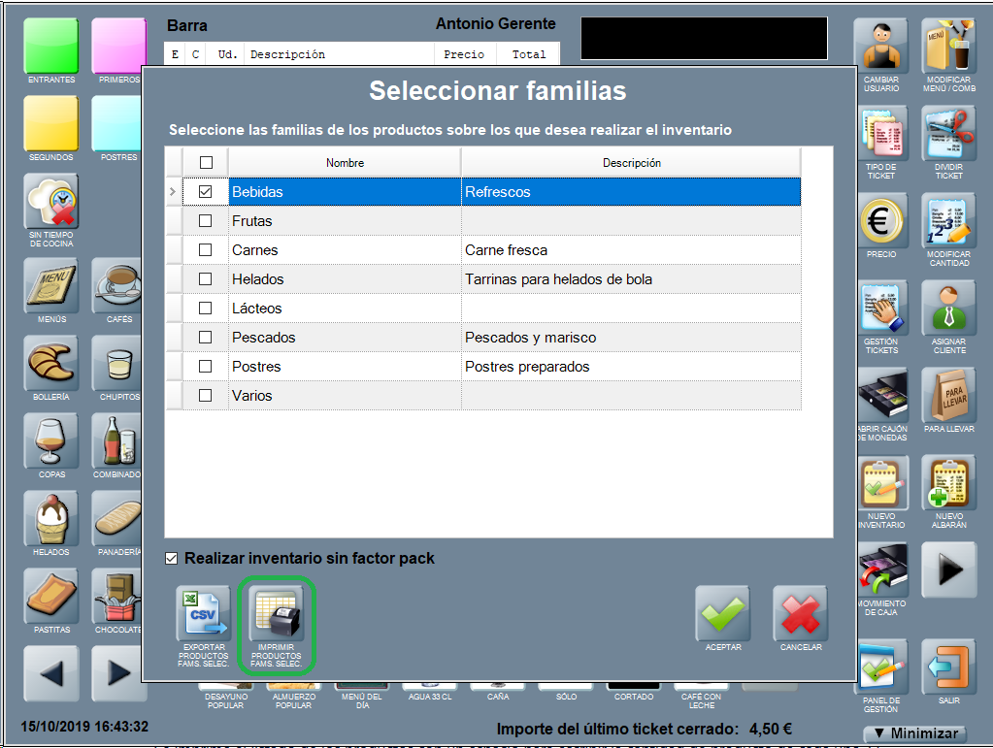
Task: Uncheck the Bebidas family checkbox
Action: pos(206,192)
